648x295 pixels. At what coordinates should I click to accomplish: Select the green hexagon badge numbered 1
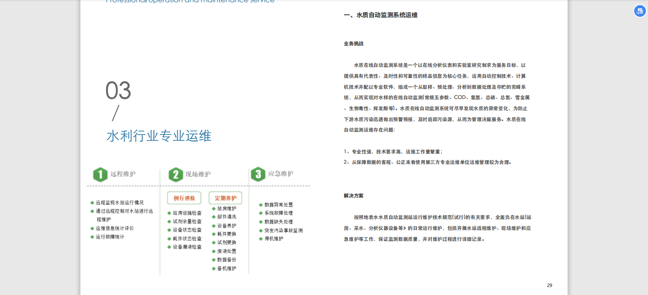[101, 174]
